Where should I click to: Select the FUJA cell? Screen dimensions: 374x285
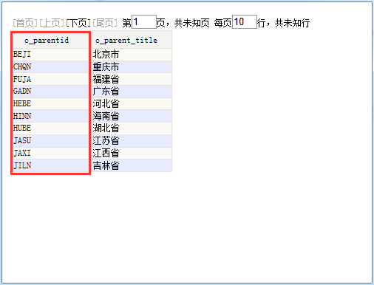[50, 79]
